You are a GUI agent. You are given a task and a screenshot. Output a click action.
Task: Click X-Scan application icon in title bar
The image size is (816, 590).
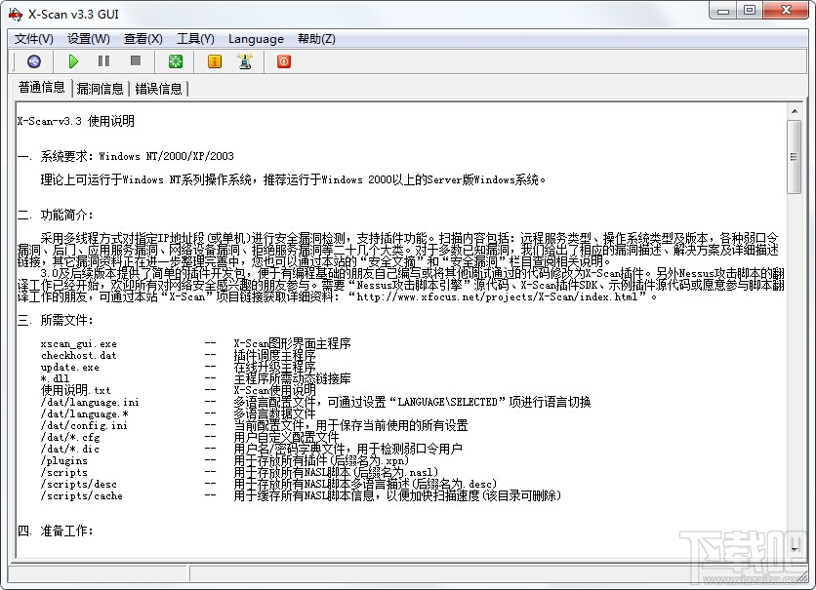(16, 14)
